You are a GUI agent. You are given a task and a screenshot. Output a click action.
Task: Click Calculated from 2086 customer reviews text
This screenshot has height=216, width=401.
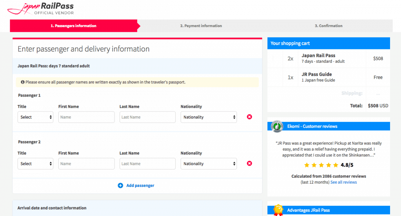(x=328, y=176)
